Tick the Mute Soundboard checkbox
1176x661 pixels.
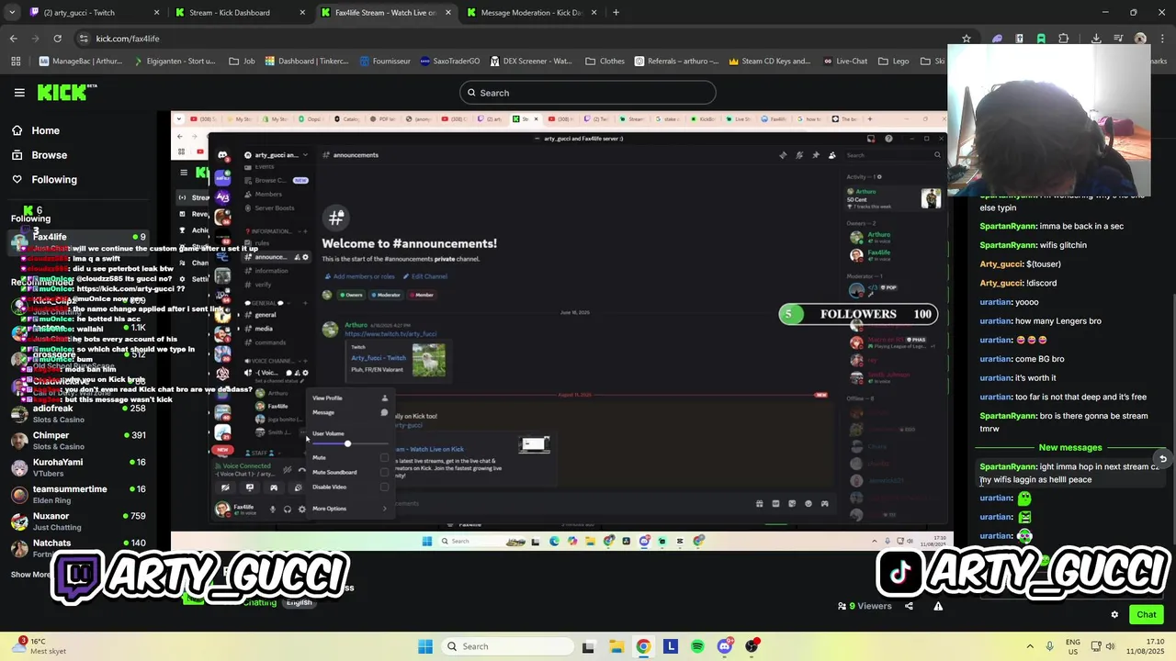pos(384,473)
